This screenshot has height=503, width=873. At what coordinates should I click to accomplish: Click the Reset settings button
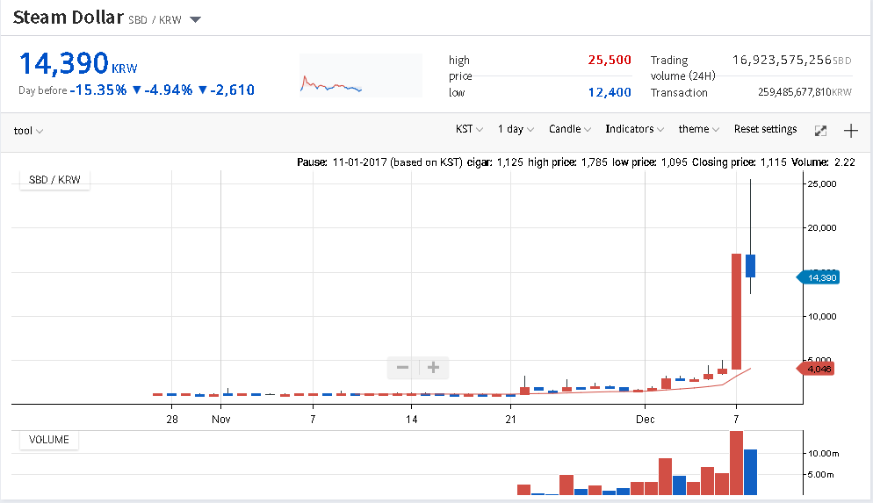click(x=765, y=129)
